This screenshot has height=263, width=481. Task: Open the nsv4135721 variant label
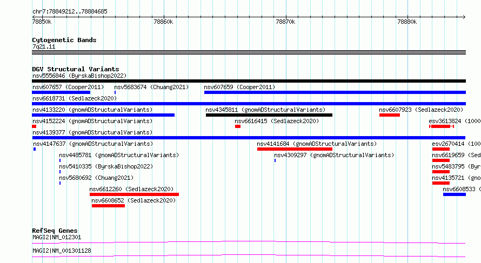tap(457, 178)
